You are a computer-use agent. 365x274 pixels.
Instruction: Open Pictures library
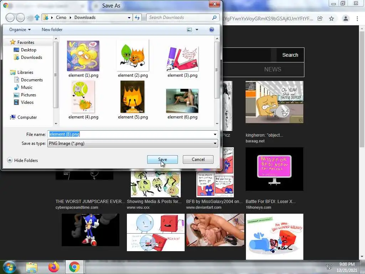click(29, 95)
